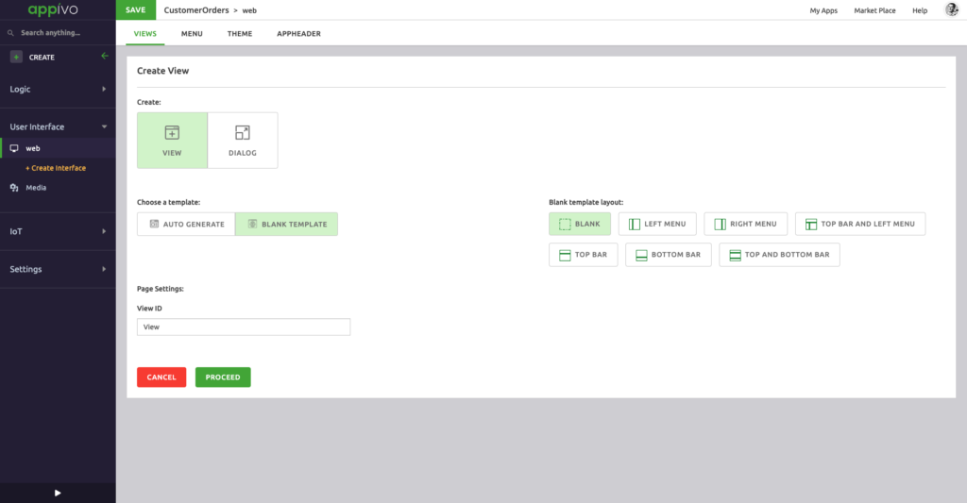
Task: Click CustomerOrders in the breadcrumb
Action: [196, 10]
